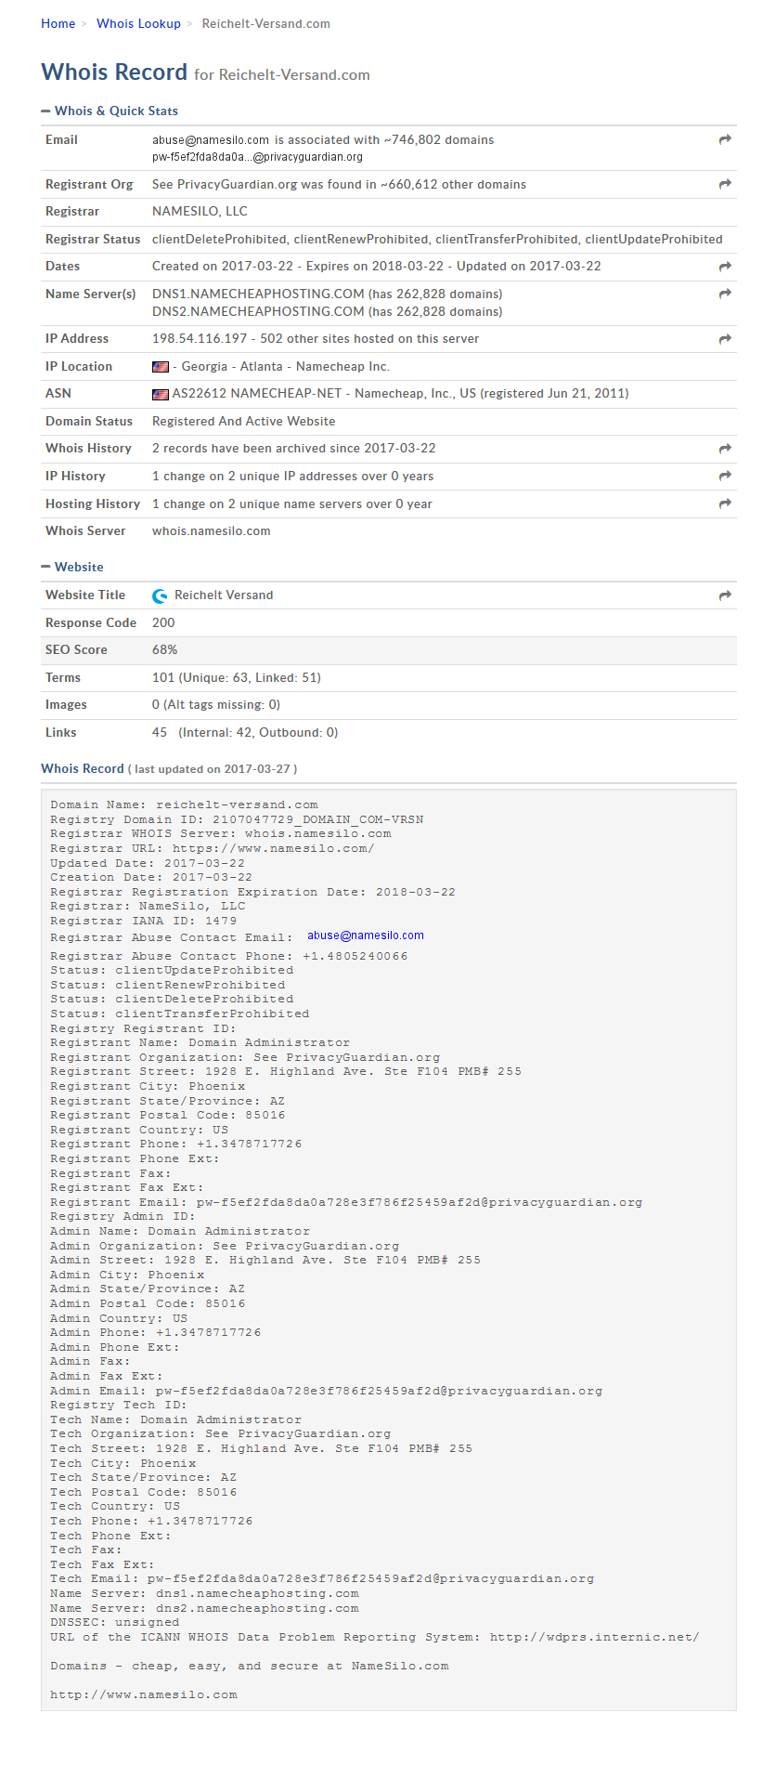The height and width of the screenshot is (1766, 762).
Task: Click the arrow icon in IP Address row
Action: (x=725, y=339)
